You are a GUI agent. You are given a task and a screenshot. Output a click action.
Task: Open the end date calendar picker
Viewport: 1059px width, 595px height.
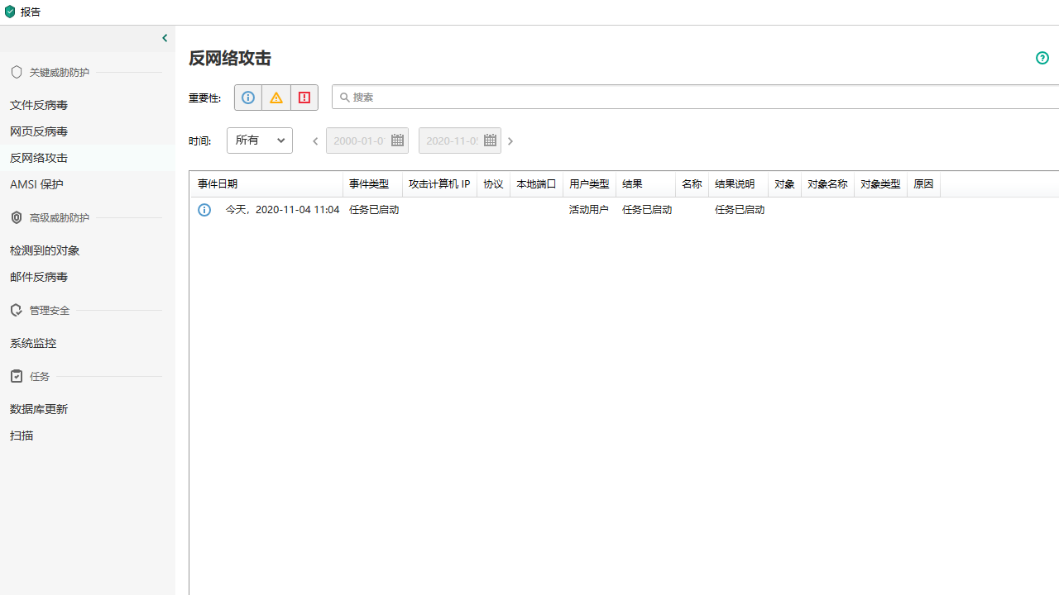[x=489, y=140]
